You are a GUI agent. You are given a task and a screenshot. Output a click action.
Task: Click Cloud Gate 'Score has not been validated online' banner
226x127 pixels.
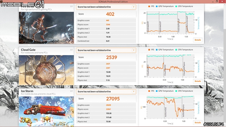point(106,50)
